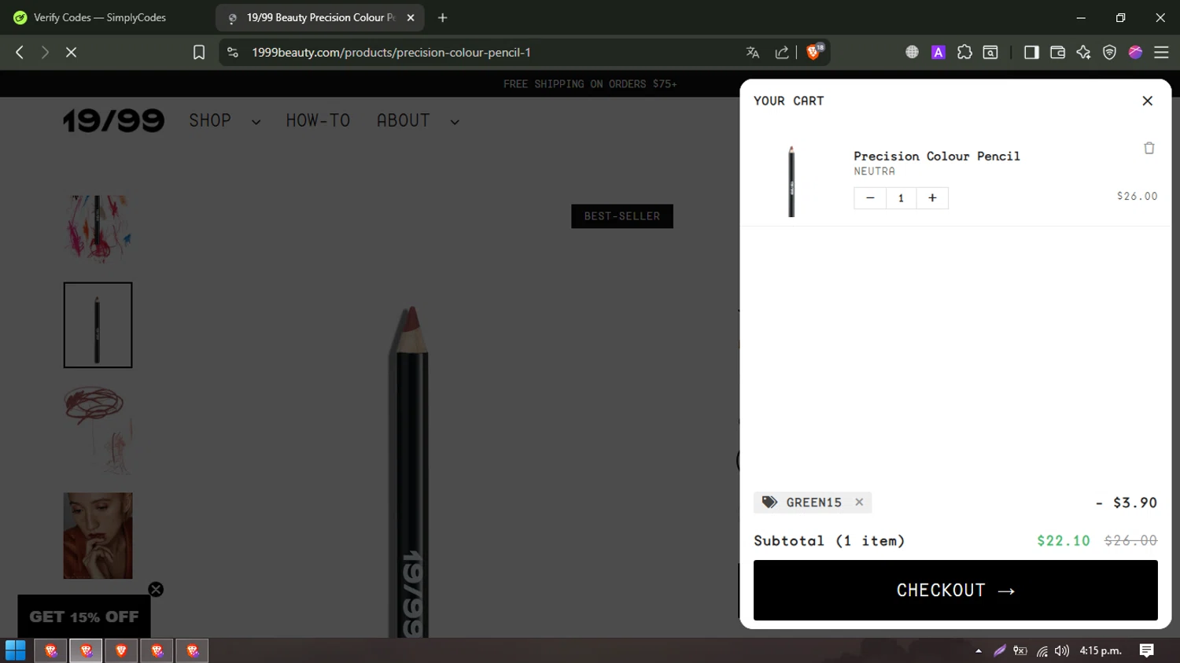Open a new browser tab
Viewport: 1180px width, 663px height.
tap(442, 17)
